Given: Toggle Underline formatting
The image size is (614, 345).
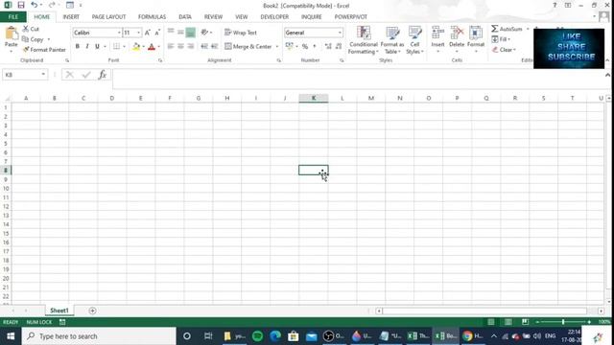Looking at the screenshot, I should [x=97, y=47].
